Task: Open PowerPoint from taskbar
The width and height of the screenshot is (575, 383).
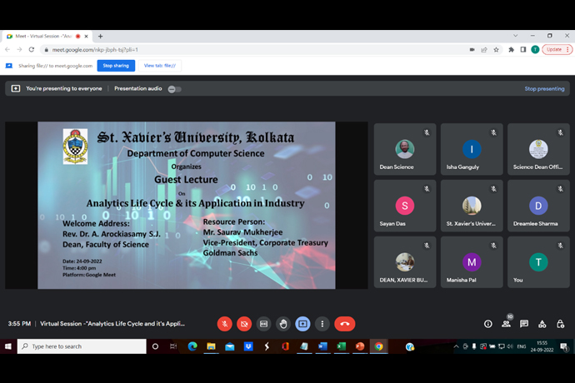Action: coord(360,346)
